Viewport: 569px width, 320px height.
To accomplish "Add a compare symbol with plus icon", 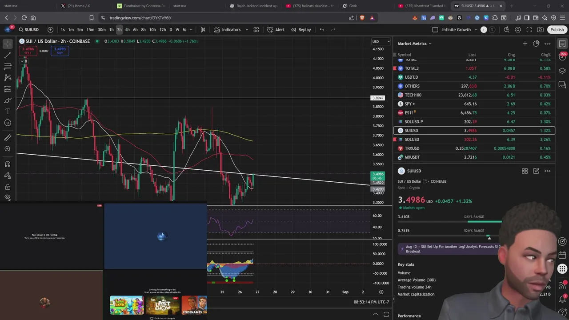I will pos(50,30).
